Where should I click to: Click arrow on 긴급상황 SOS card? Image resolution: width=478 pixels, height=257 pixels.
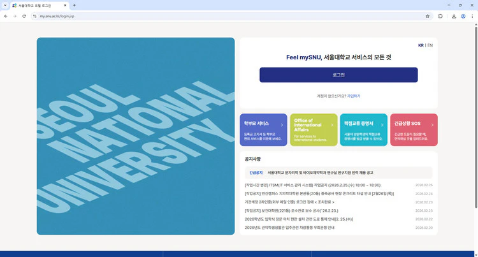[432, 125]
